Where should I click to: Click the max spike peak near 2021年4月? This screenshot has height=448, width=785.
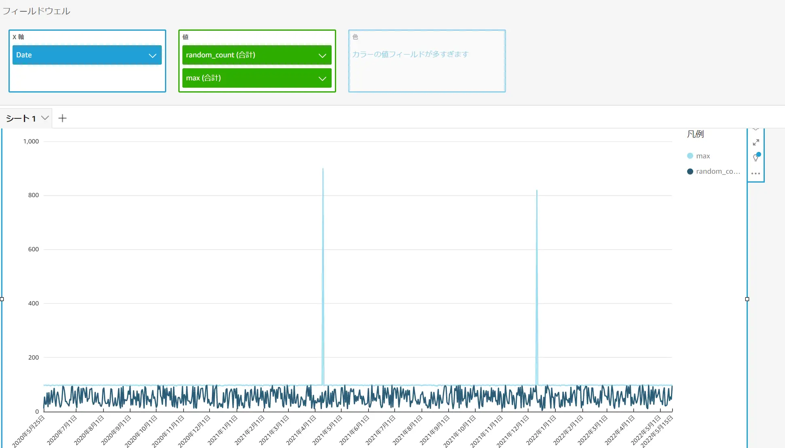pyautogui.click(x=323, y=169)
